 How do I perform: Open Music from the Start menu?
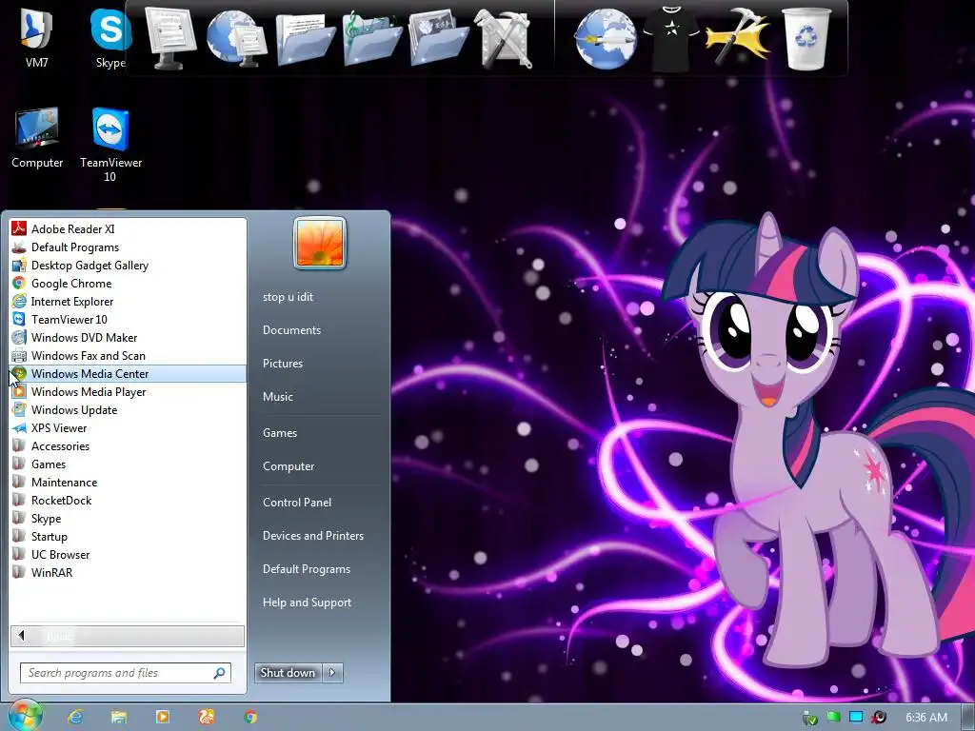[x=277, y=397]
